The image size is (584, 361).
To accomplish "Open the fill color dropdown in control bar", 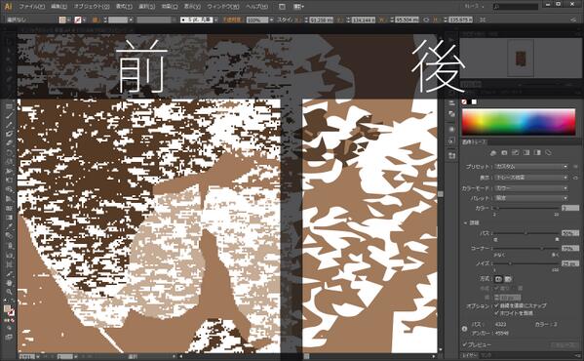I will (x=69, y=20).
